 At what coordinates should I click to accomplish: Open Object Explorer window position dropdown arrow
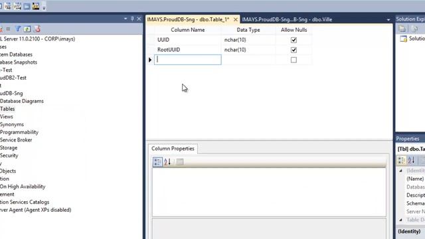(x=126, y=19)
